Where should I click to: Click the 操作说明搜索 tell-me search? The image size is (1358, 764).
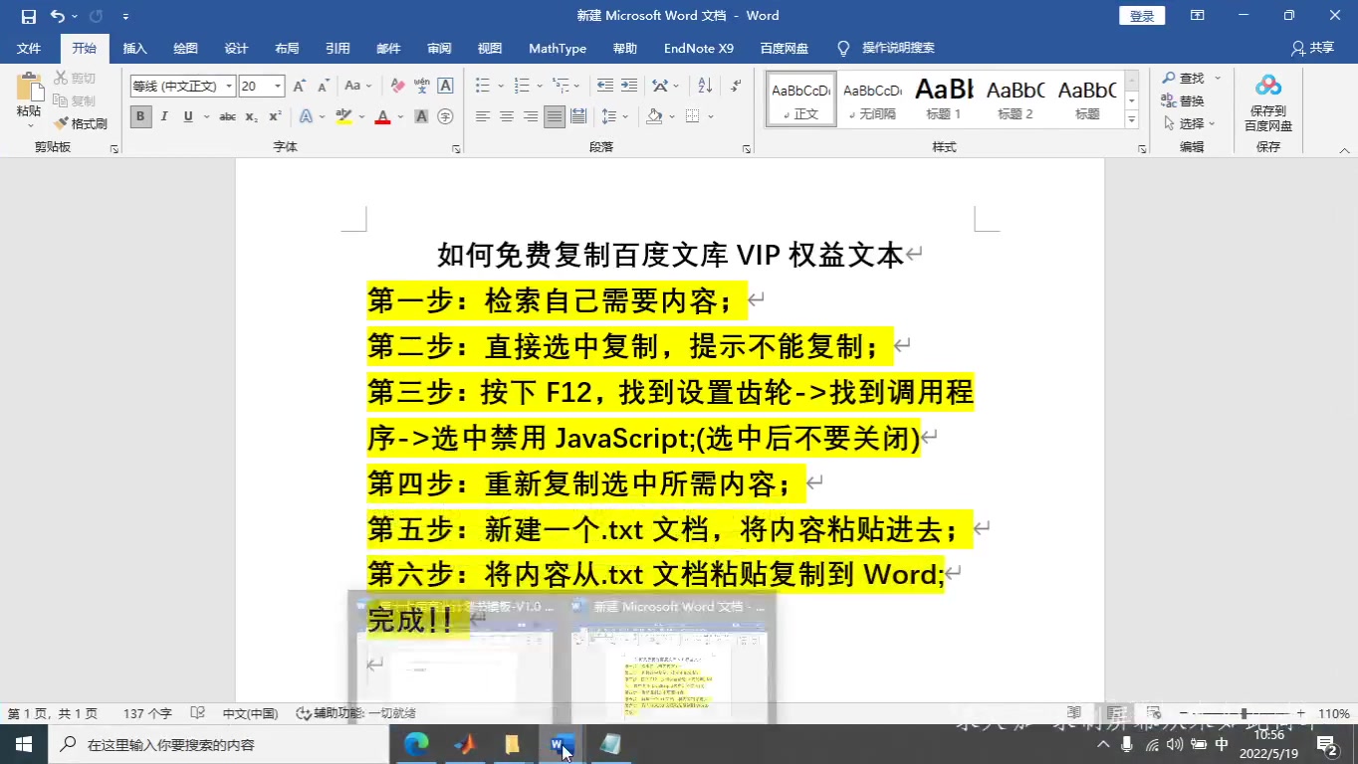[885, 48]
